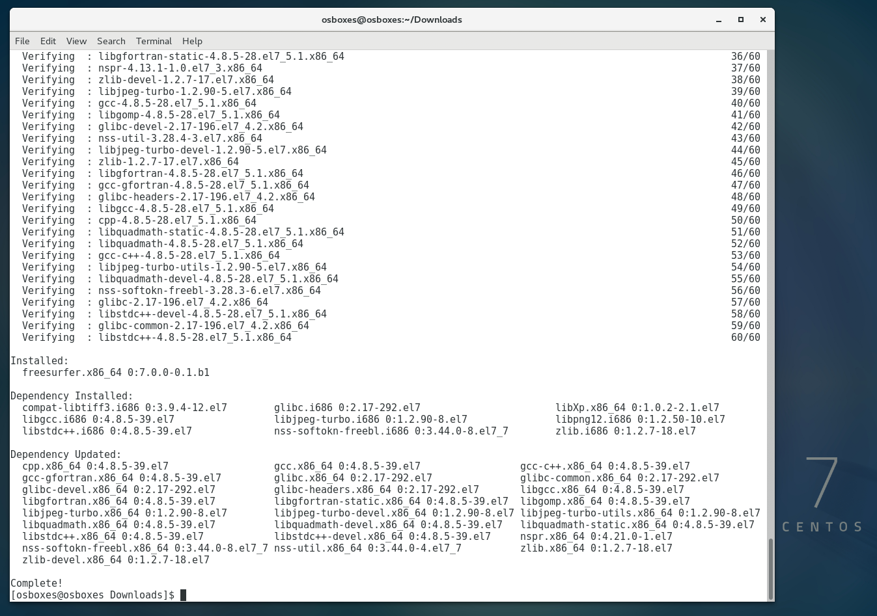Open the Search menu
Screen dimensions: 877x616
coord(111,41)
